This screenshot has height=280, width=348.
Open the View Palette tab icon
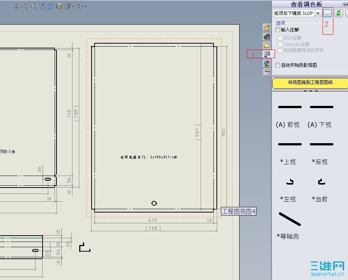(267, 54)
